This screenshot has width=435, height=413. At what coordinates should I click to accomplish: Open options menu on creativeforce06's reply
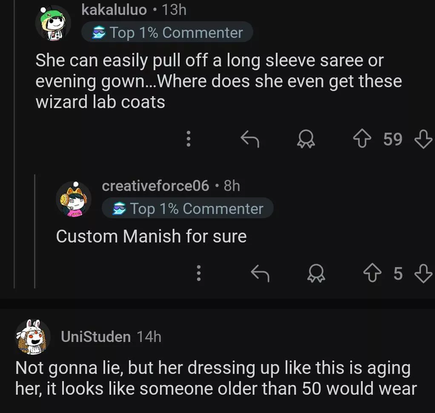tap(199, 273)
